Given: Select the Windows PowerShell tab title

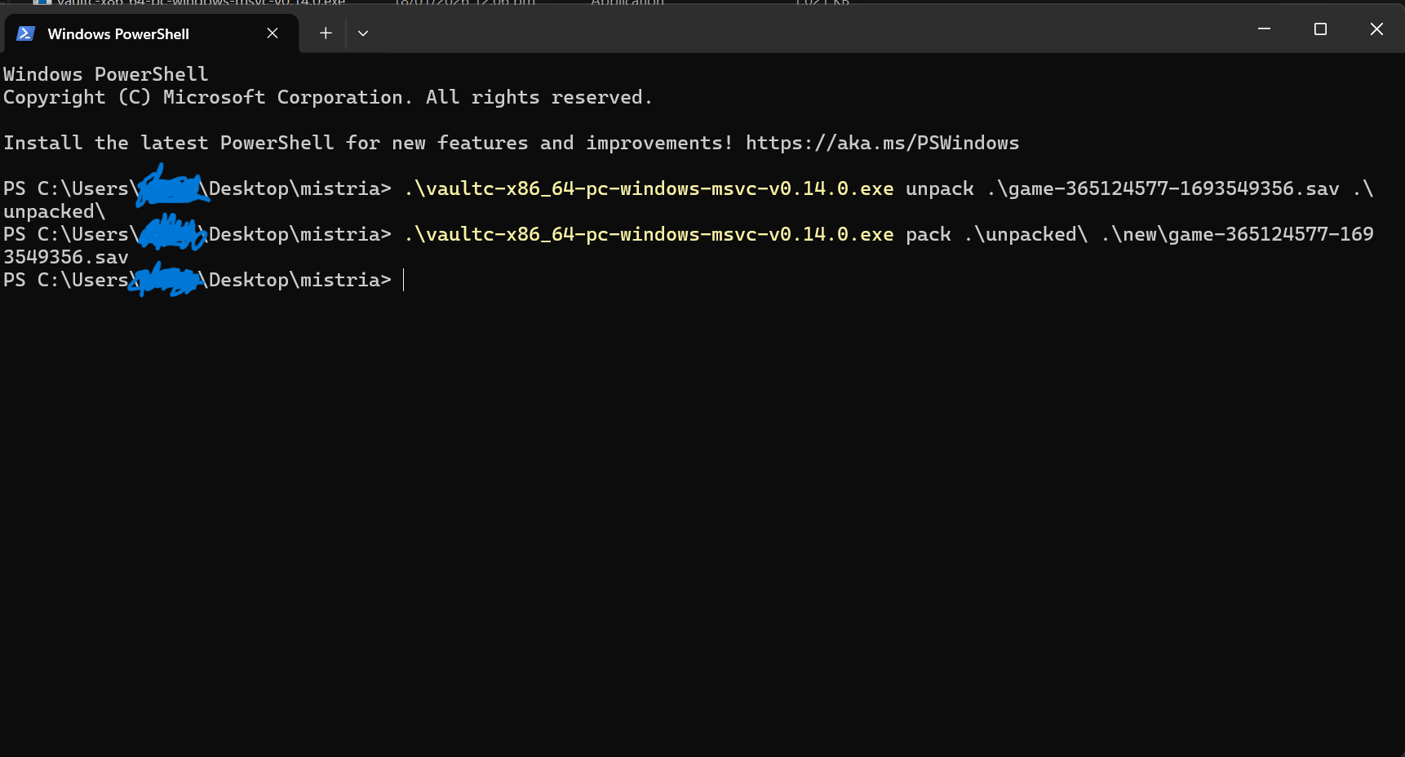Looking at the screenshot, I should click(x=118, y=34).
